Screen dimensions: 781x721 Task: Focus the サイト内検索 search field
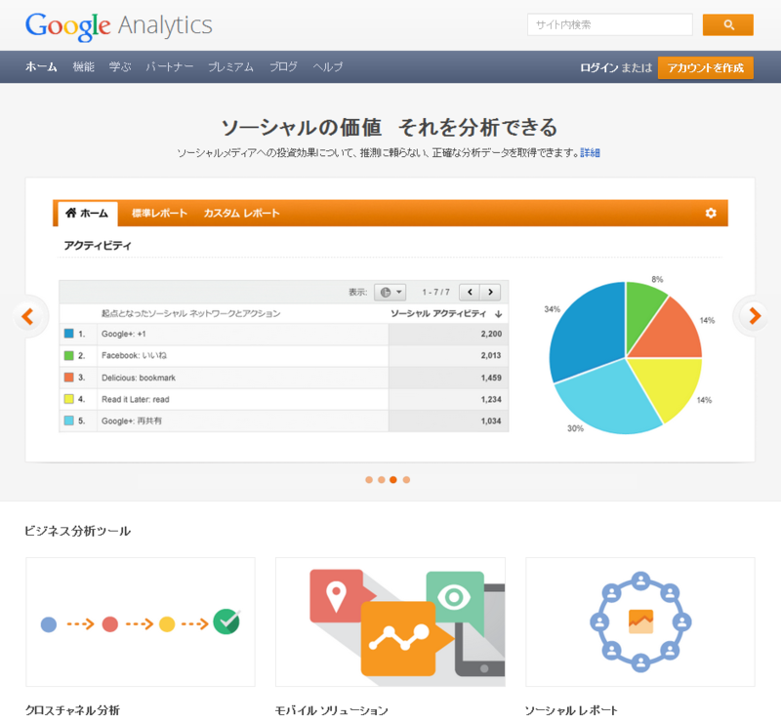[x=609, y=25]
